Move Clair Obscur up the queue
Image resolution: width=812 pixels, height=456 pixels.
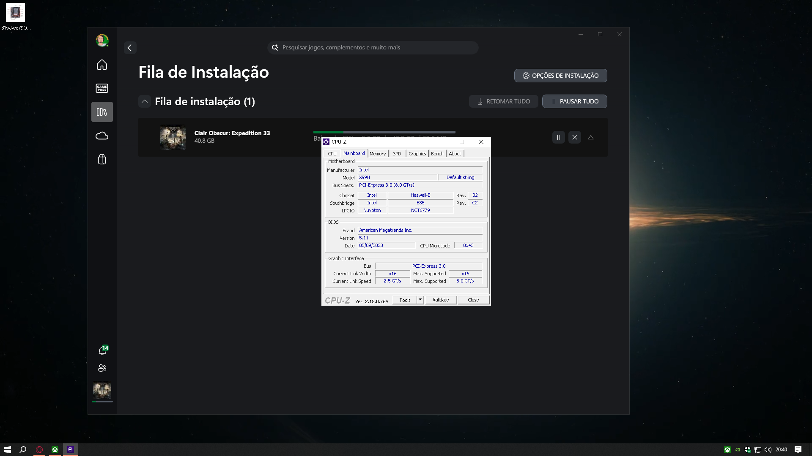point(591,137)
